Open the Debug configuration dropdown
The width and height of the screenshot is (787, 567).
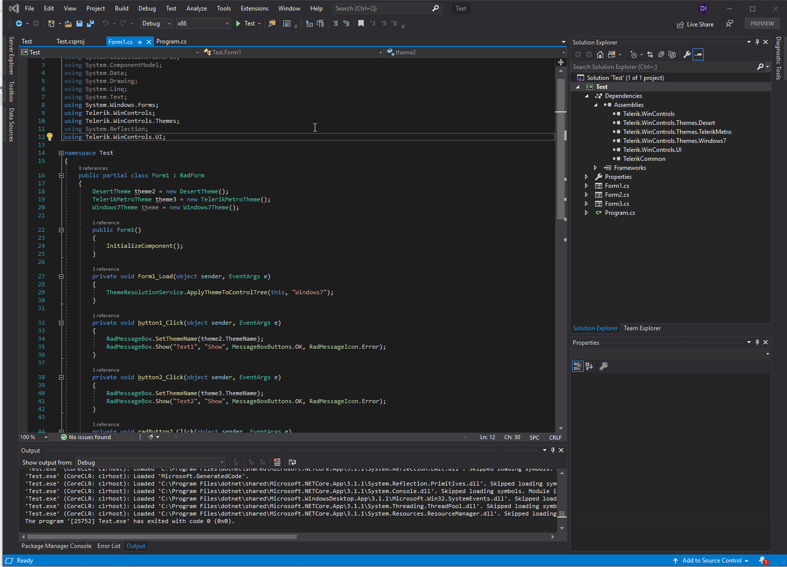point(156,23)
